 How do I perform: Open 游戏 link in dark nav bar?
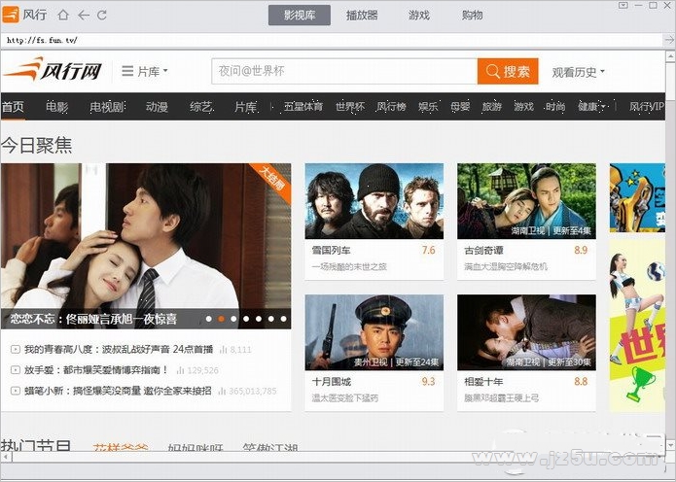(524, 106)
